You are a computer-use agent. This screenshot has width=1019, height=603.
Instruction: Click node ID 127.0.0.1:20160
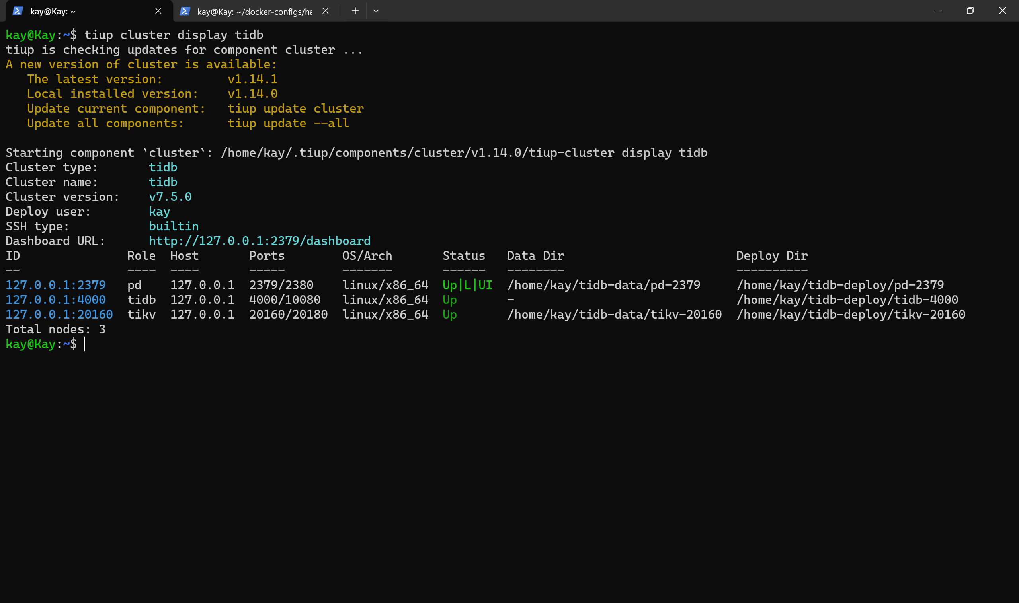pos(59,315)
